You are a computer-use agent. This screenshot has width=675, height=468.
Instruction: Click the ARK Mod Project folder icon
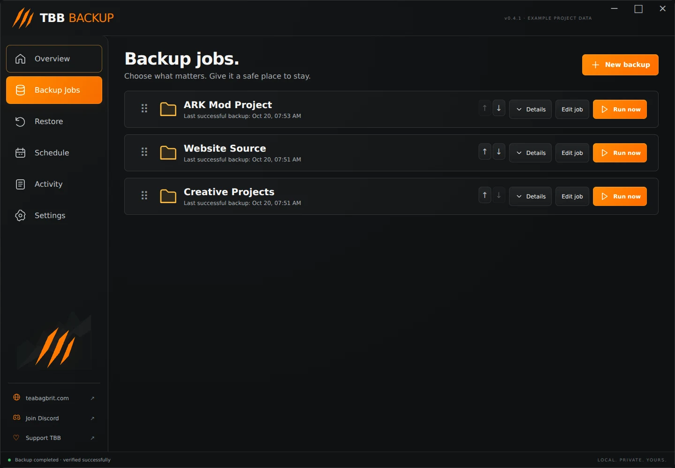coord(168,109)
